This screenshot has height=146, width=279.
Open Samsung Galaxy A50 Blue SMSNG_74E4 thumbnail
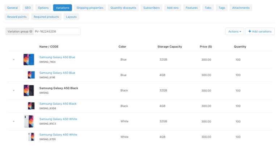(x=29, y=60)
